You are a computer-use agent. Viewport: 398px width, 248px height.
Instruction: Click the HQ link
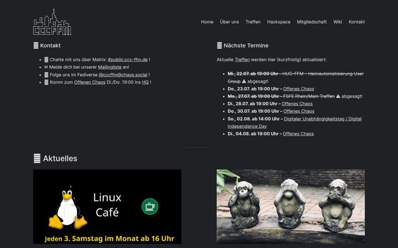(x=145, y=82)
